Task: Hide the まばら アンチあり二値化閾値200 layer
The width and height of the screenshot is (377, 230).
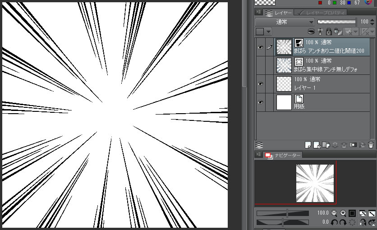Action: click(x=260, y=47)
